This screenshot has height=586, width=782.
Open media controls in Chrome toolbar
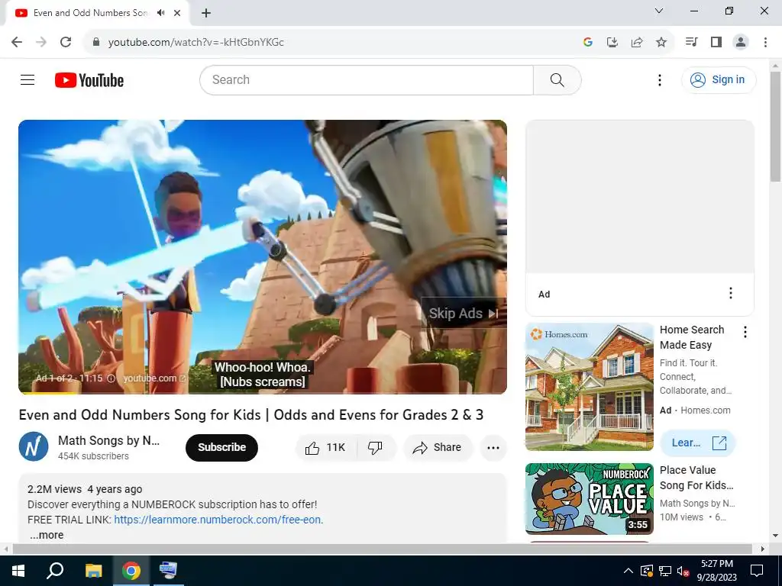tap(691, 42)
